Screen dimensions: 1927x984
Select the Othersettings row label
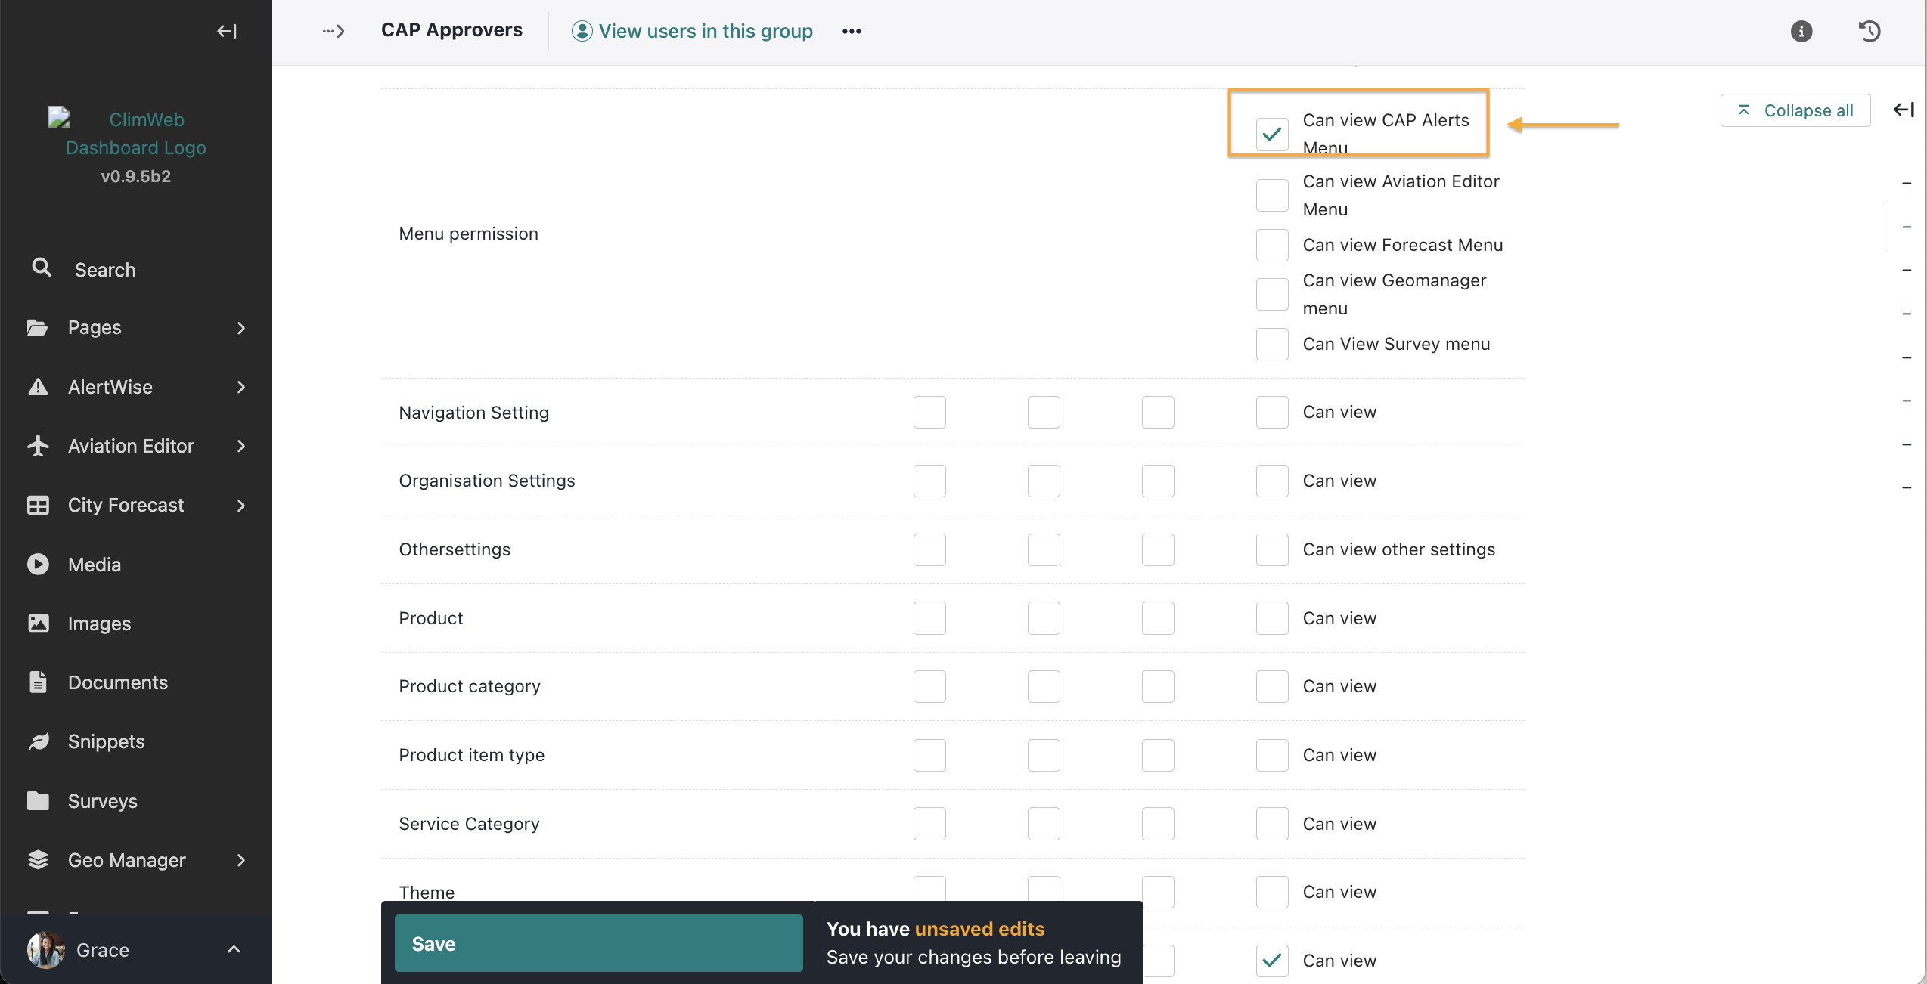[x=455, y=549]
